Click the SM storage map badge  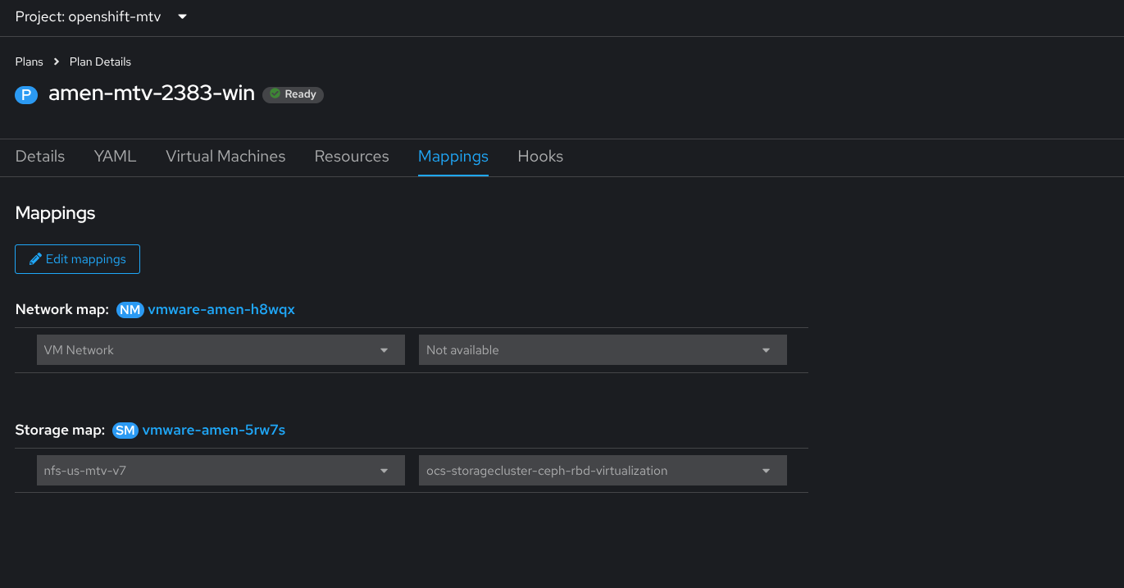point(125,430)
